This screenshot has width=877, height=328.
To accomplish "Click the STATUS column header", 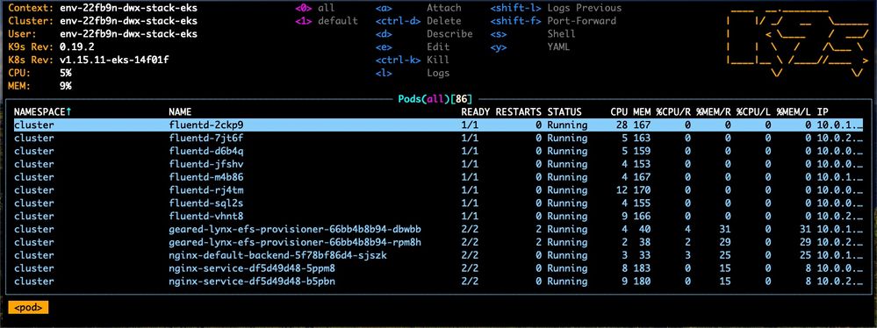I will coord(564,111).
